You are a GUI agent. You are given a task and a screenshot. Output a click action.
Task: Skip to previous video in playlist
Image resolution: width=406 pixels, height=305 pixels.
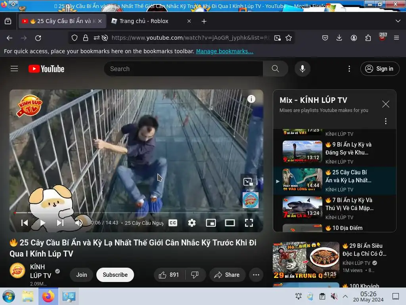pos(25,223)
